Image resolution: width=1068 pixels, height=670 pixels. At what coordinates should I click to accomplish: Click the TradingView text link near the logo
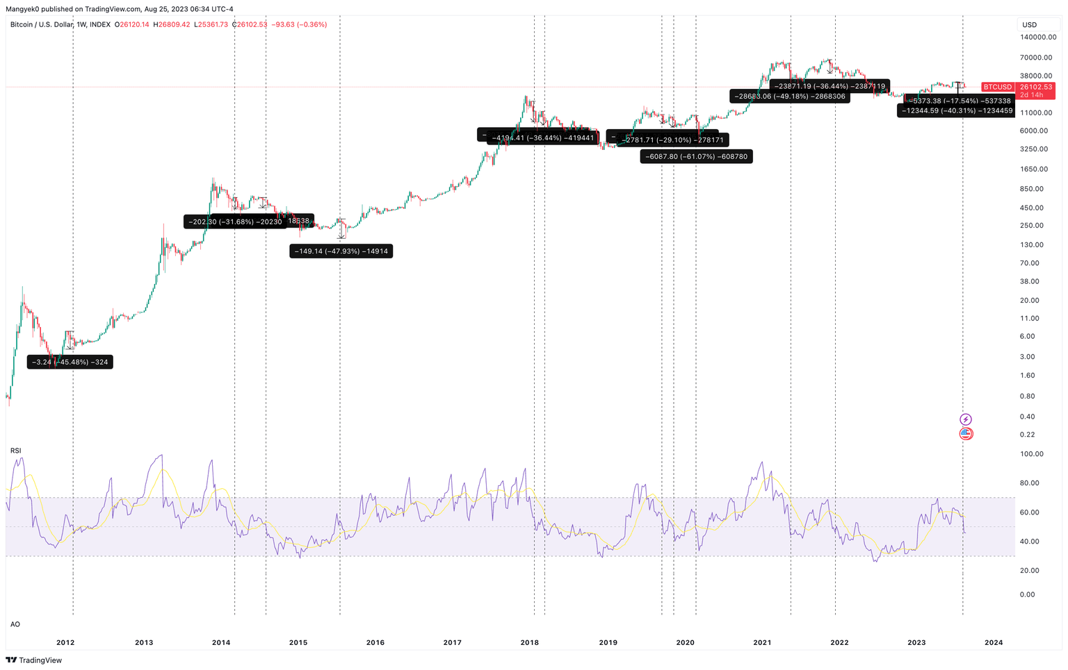click(42, 660)
